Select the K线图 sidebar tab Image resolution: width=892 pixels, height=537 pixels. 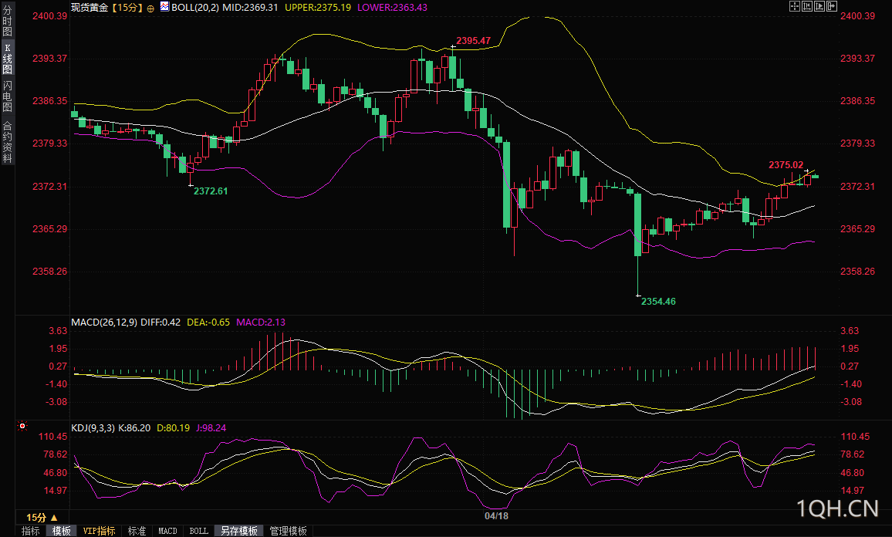tap(8, 59)
